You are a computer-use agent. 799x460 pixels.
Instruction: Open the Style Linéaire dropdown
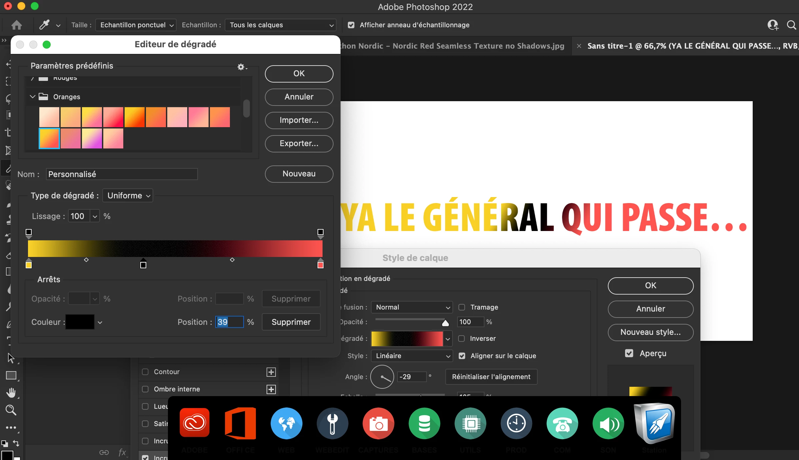point(412,356)
